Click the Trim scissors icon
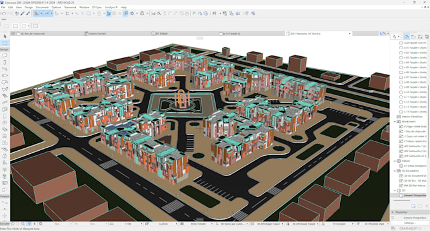 (x=153, y=13)
